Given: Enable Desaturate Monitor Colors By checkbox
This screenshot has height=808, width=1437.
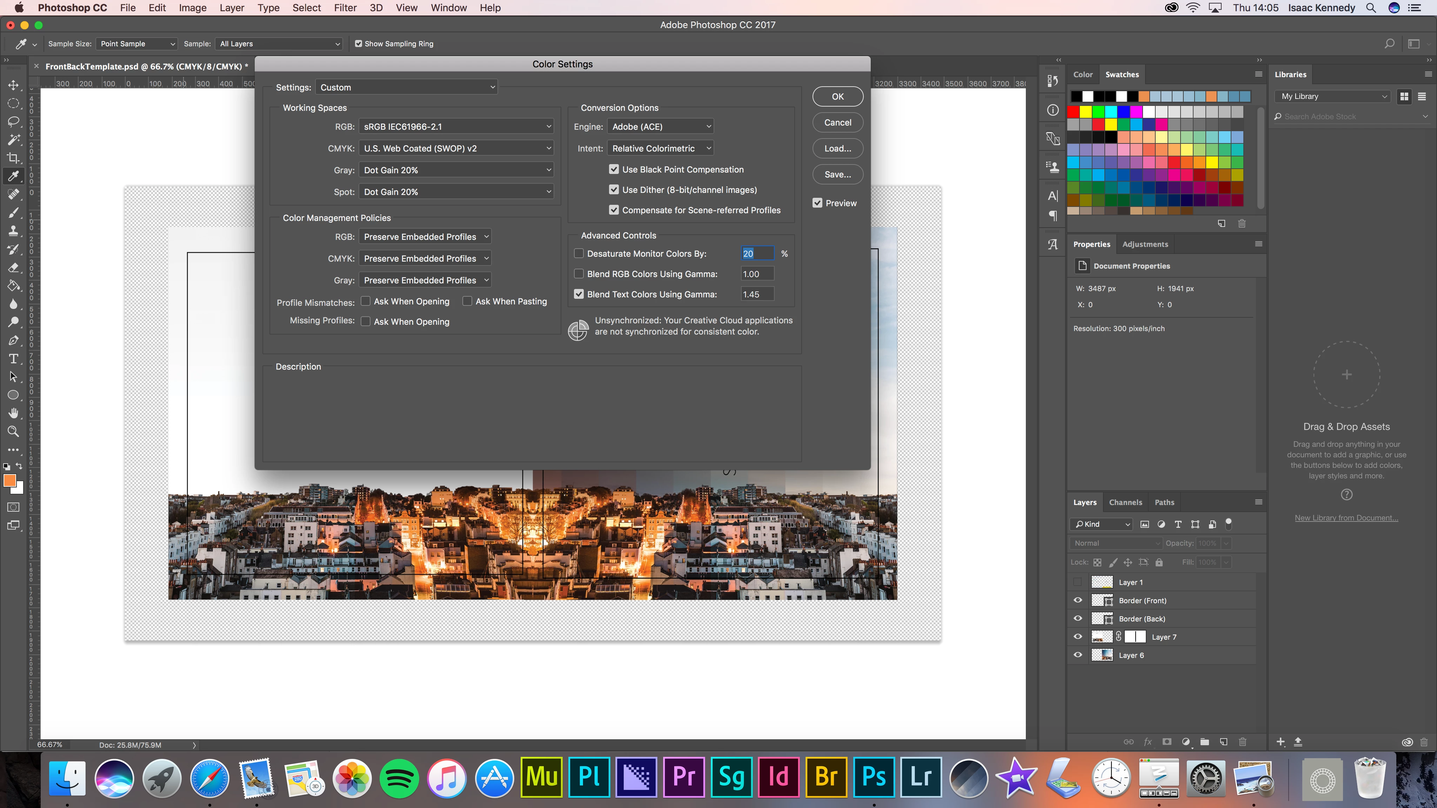Looking at the screenshot, I should [579, 254].
